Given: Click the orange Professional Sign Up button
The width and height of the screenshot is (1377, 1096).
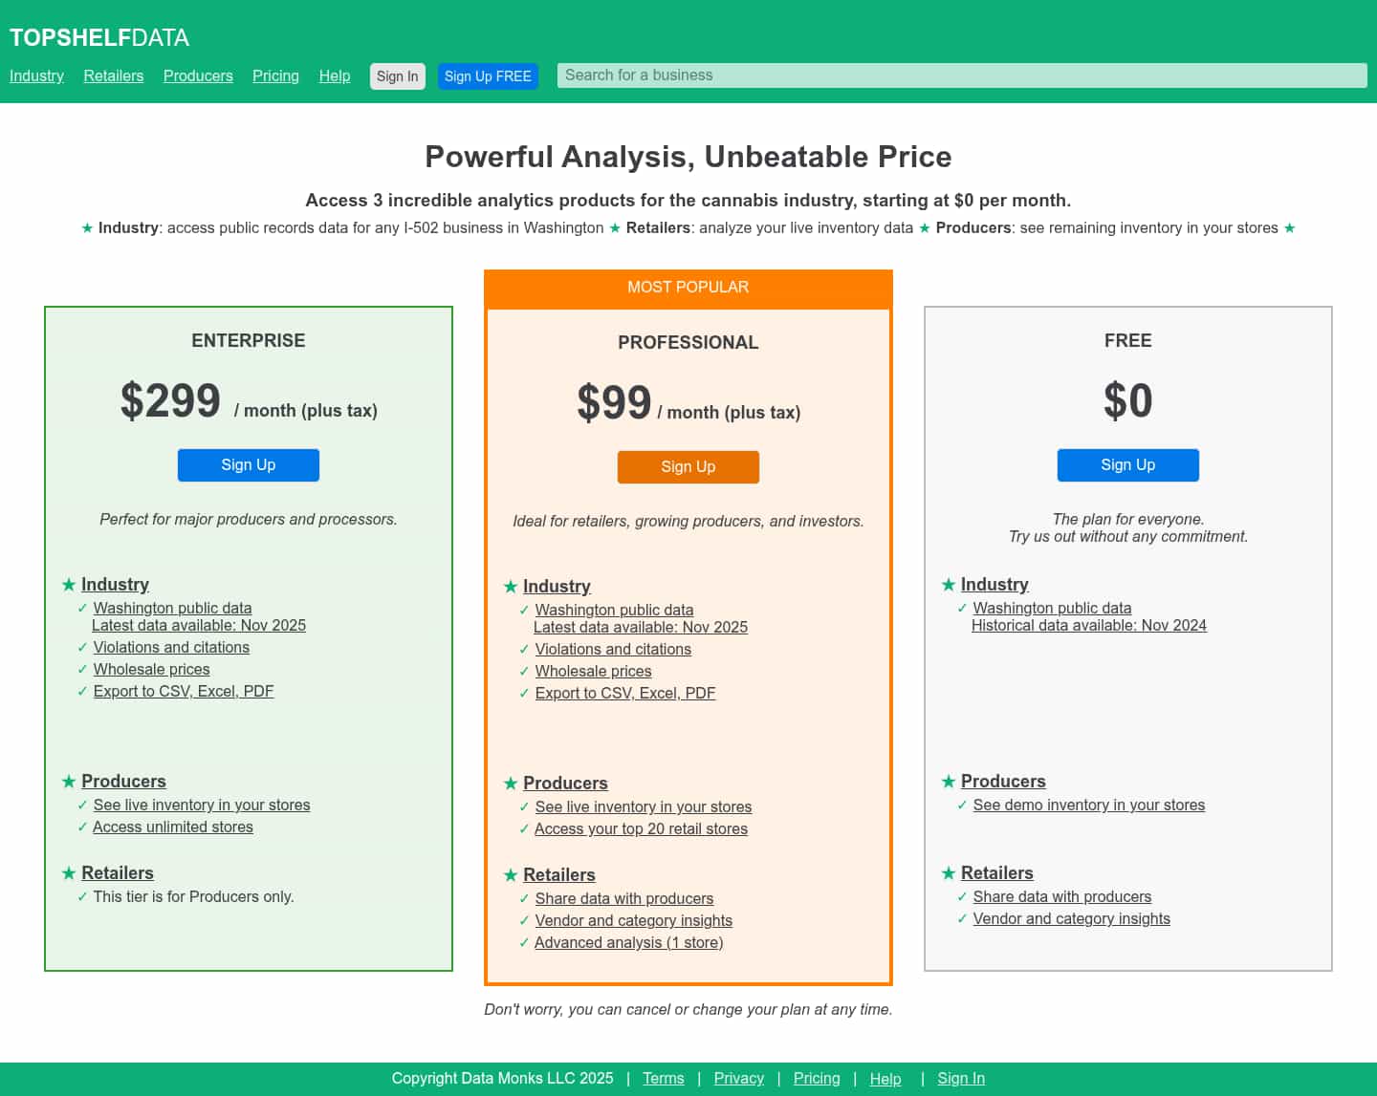Looking at the screenshot, I should [x=688, y=467].
